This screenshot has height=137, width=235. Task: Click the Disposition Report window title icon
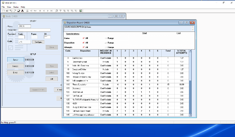click(x=65, y=23)
